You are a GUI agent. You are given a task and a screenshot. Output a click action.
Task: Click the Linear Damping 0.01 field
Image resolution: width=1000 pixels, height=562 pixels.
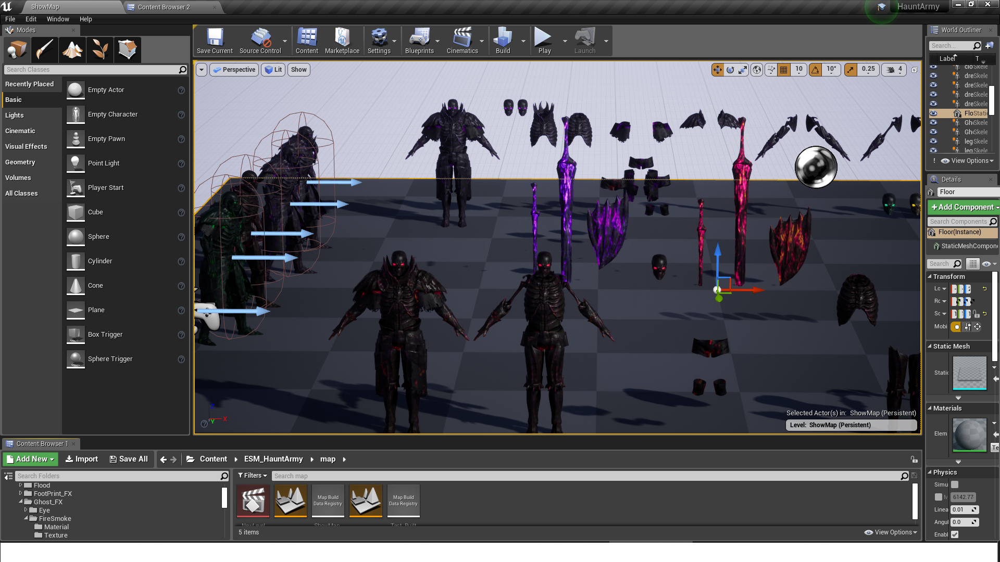(965, 509)
